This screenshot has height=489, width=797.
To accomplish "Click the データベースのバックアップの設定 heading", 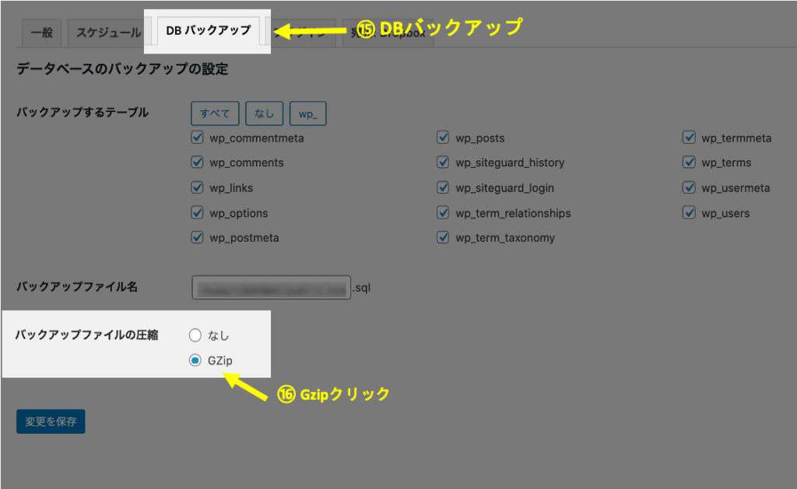I will click(x=122, y=68).
